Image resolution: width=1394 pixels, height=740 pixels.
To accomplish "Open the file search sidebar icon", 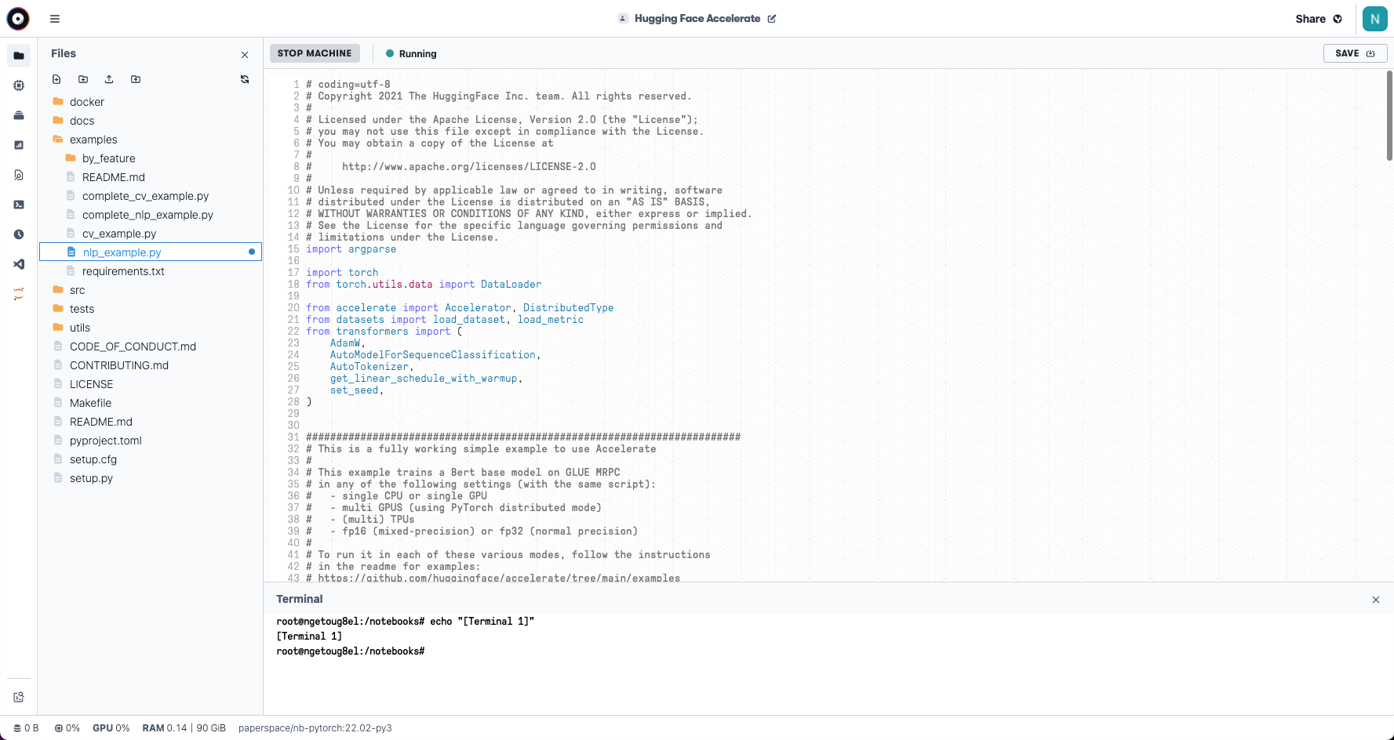I will click(19, 175).
